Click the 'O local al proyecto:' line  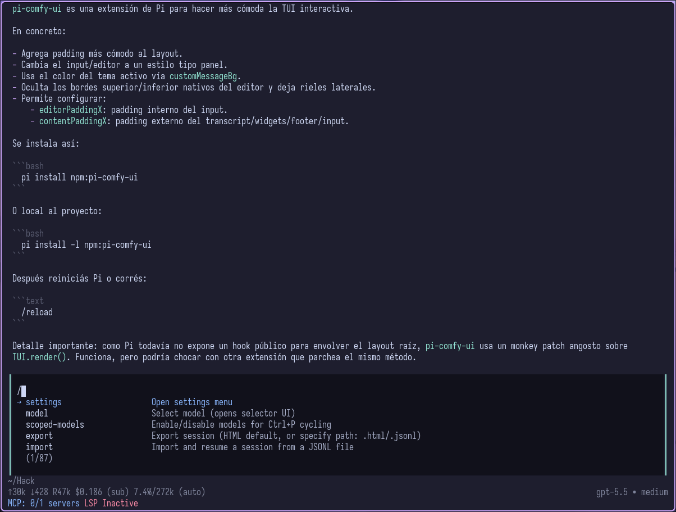[x=57, y=211]
